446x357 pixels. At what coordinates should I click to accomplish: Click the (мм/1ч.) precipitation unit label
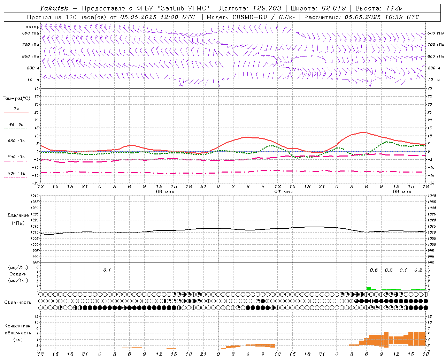click(x=18, y=281)
